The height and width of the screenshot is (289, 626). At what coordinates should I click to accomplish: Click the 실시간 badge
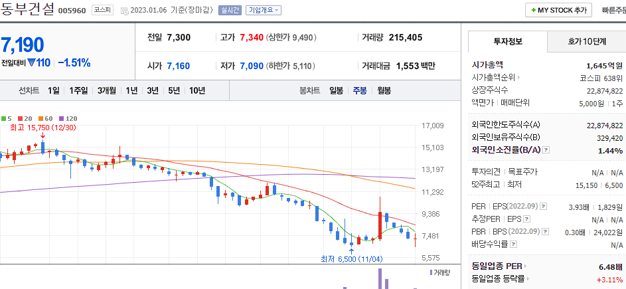click(x=230, y=11)
